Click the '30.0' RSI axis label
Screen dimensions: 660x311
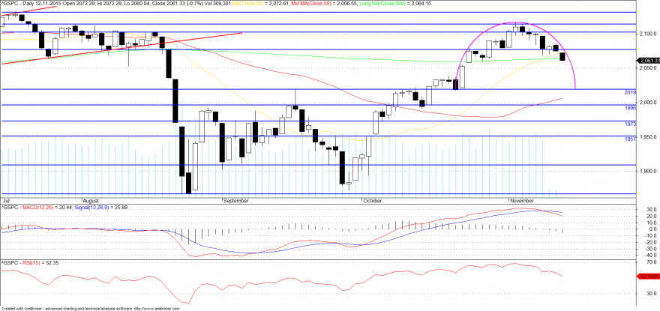(652, 293)
